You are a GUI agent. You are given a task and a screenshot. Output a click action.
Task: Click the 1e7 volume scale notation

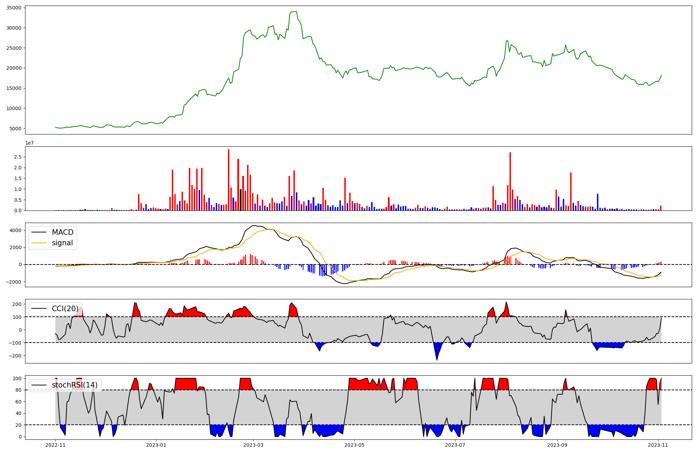coord(29,143)
